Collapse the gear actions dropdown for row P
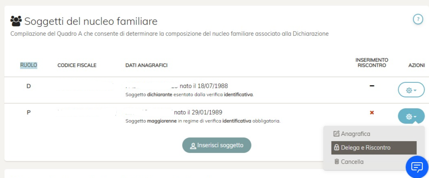Viewport: 429px width, 178px height. (x=411, y=116)
